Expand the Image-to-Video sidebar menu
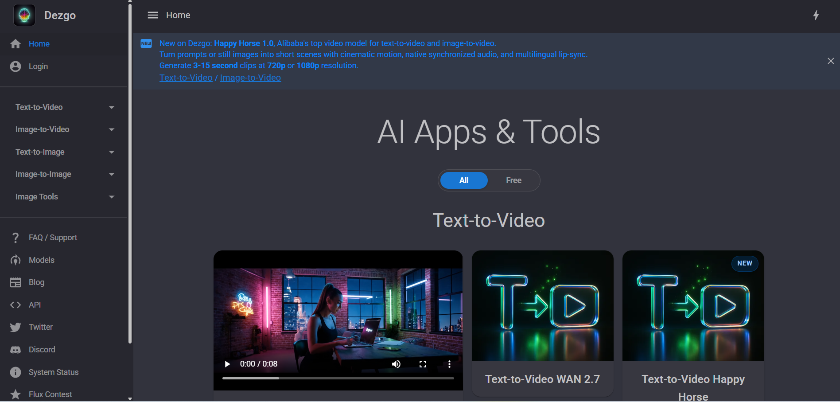The height and width of the screenshot is (402, 840). coord(65,129)
